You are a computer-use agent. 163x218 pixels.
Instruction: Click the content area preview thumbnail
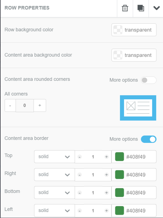pyautogui.click(x=138, y=108)
